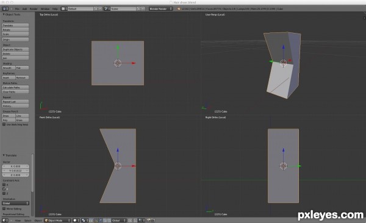This screenshot has height=223, width=366.
Task: Open the Orientation Global dropdown in panel
Action: [x=15, y=204]
